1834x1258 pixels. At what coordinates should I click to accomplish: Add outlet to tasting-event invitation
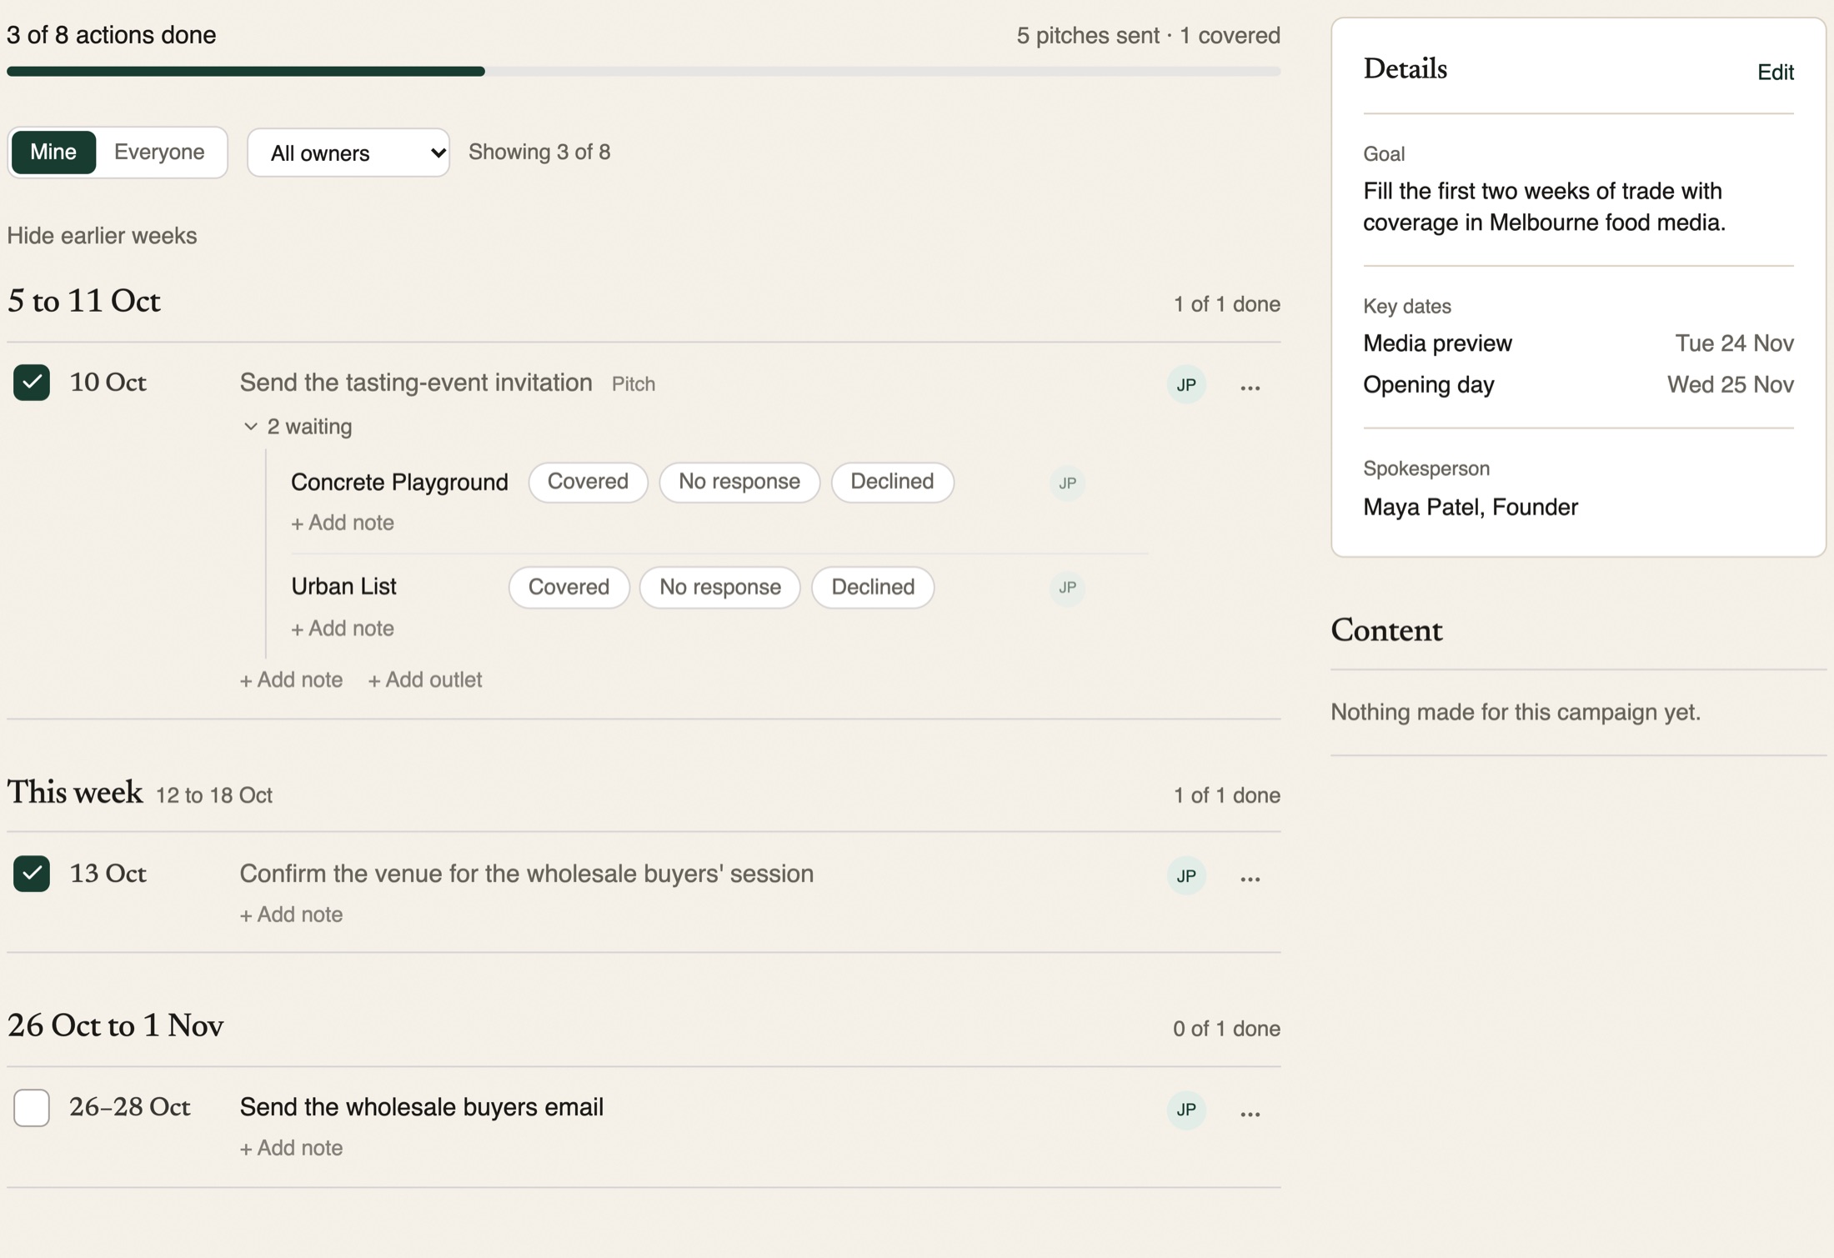click(425, 680)
